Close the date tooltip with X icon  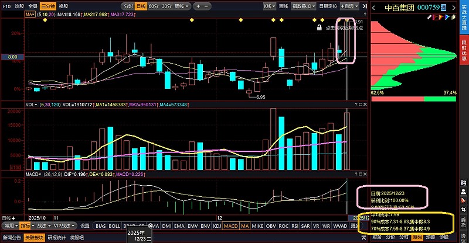coord(151,225)
